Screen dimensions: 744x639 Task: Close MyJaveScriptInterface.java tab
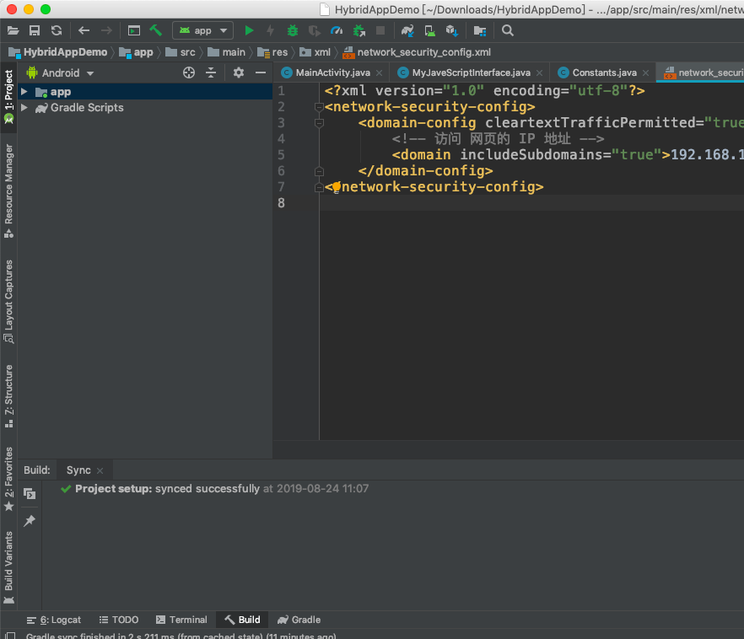[540, 73]
